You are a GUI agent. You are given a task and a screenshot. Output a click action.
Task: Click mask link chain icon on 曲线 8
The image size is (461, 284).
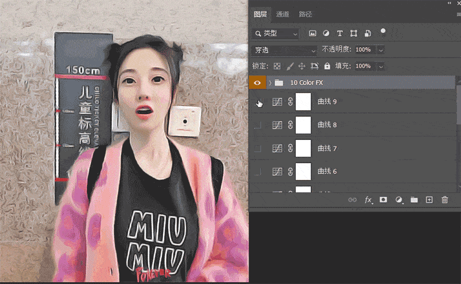click(290, 125)
